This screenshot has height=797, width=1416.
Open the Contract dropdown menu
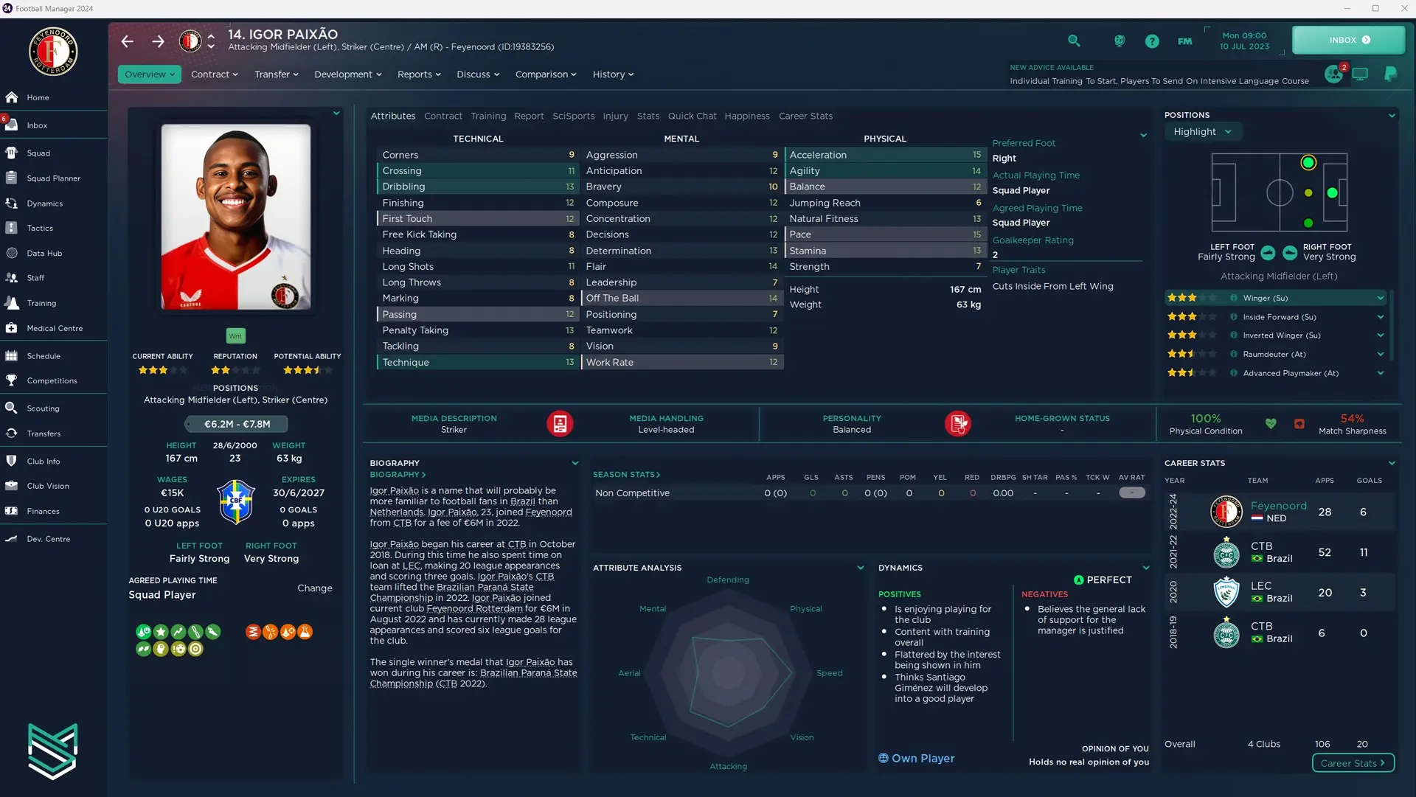click(214, 74)
